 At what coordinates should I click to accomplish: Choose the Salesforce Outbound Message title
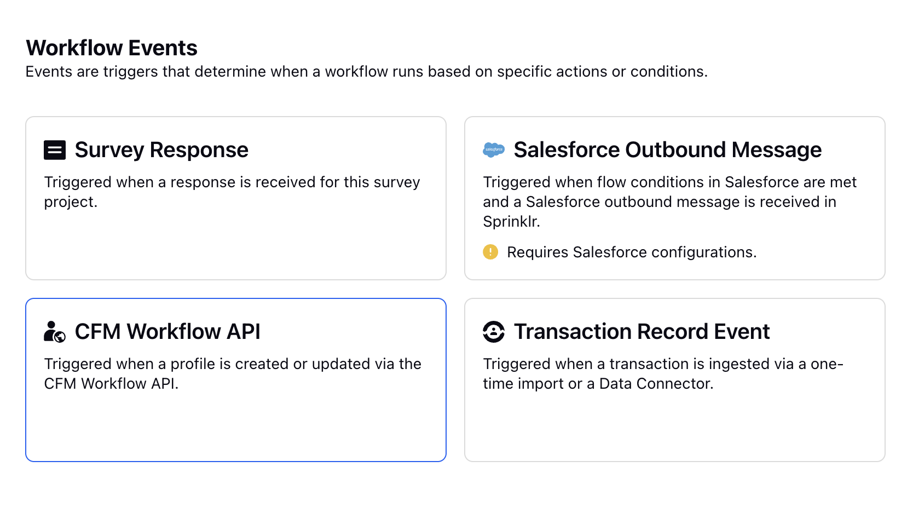667,150
